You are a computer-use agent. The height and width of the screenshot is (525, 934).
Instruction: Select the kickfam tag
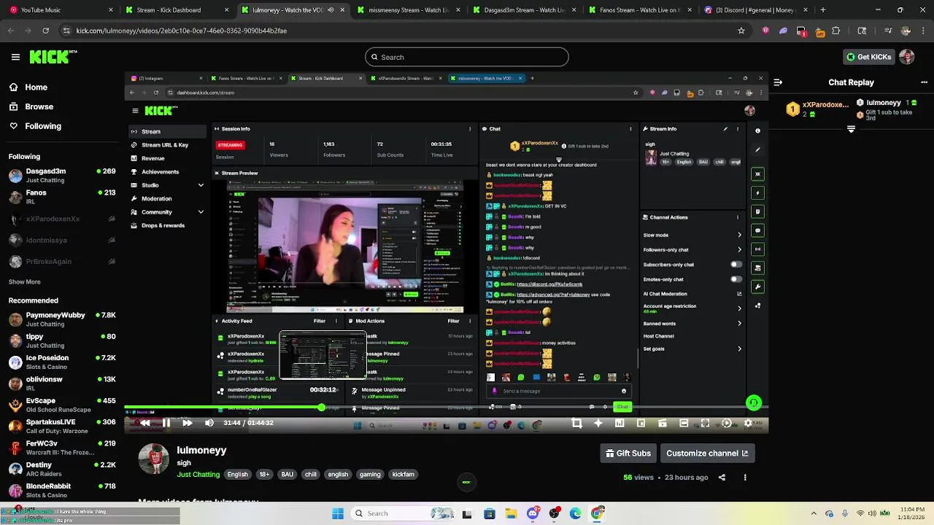click(x=404, y=475)
